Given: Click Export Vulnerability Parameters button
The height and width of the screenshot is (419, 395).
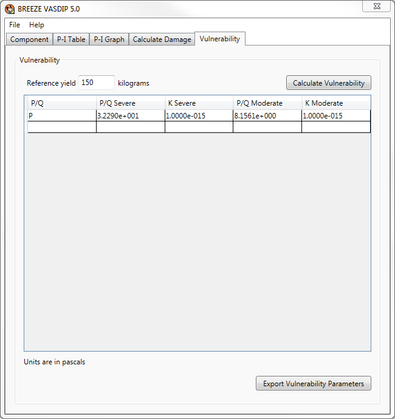Looking at the screenshot, I should pyautogui.click(x=313, y=384).
